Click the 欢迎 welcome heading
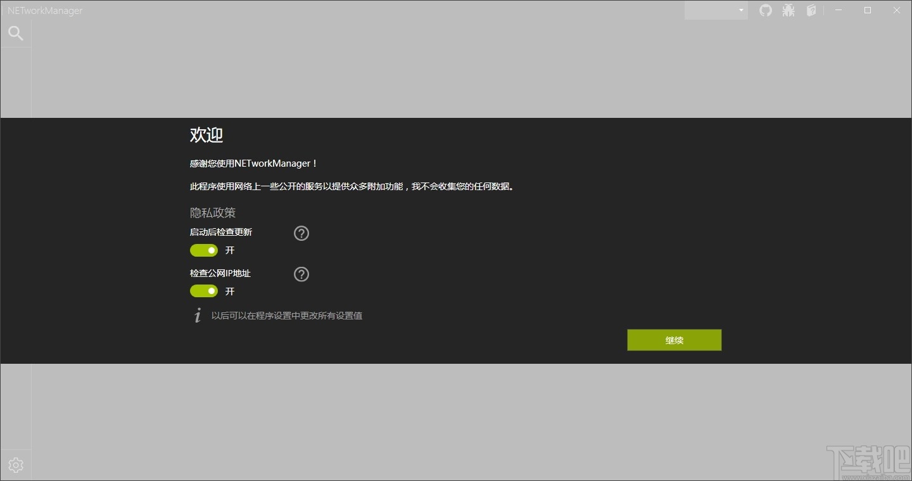 pyautogui.click(x=206, y=135)
